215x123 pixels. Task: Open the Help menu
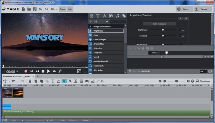pyautogui.click(x=70, y=9)
